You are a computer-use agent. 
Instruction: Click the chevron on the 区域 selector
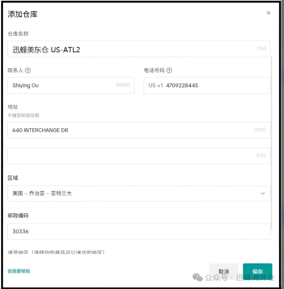coord(263,193)
